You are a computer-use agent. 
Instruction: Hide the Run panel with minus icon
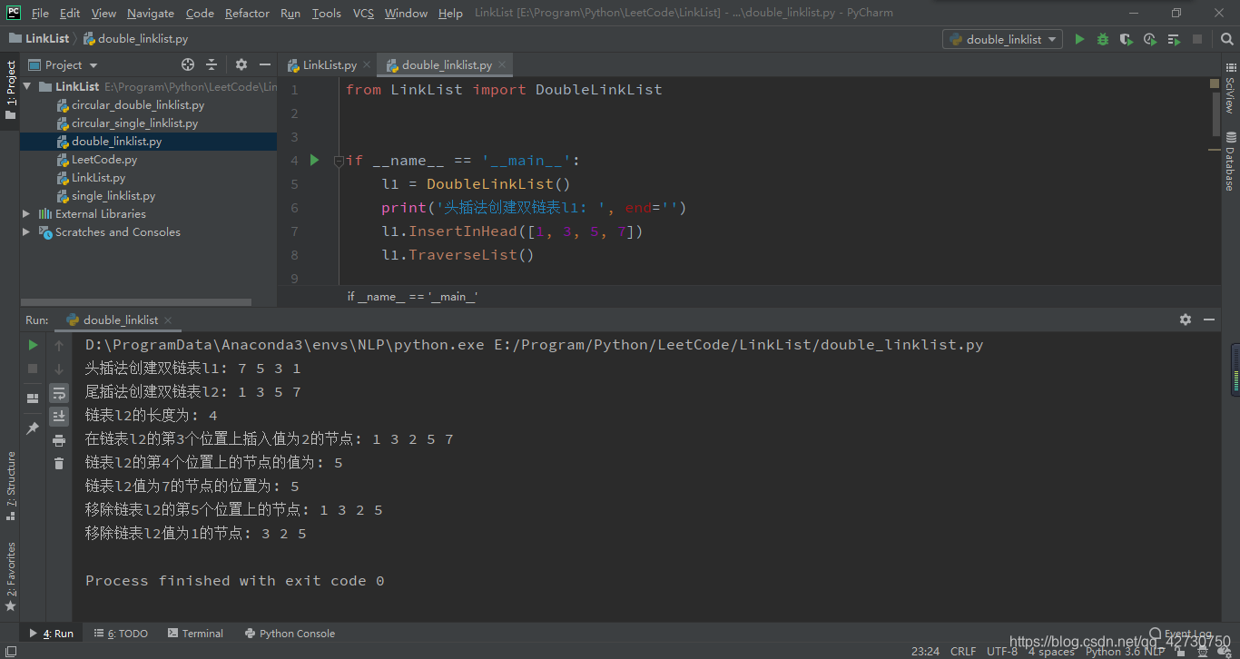(x=1209, y=320)
